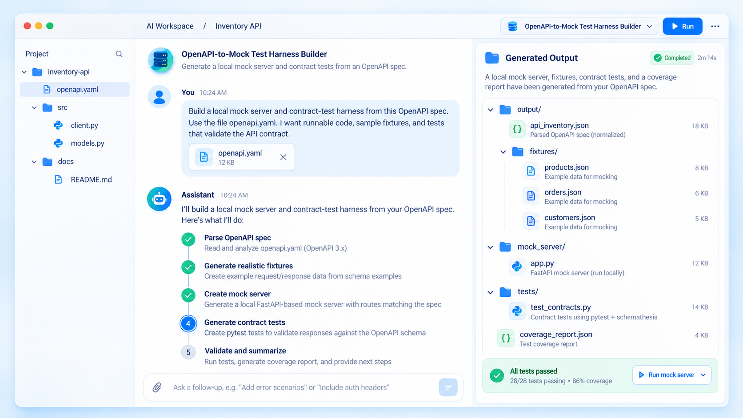Click the All tests passed checkmark icon
Viewport: 743px width, 418px height.
pos(497,375)
